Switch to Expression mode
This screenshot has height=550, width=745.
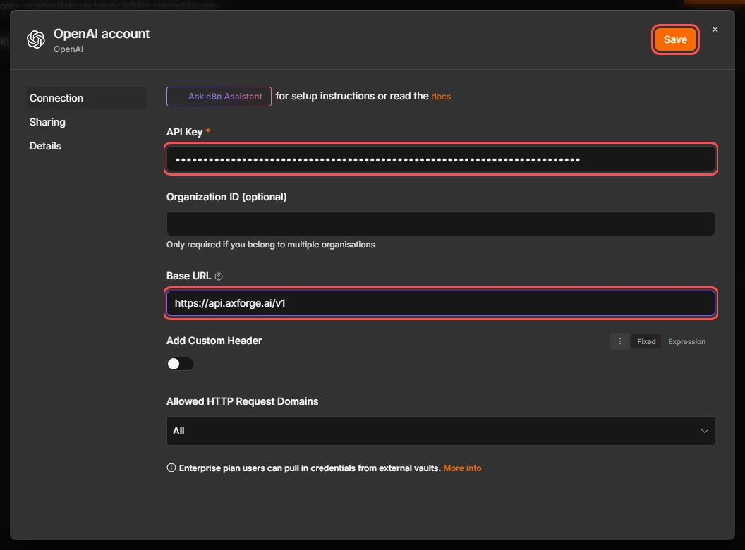(686, 341)
